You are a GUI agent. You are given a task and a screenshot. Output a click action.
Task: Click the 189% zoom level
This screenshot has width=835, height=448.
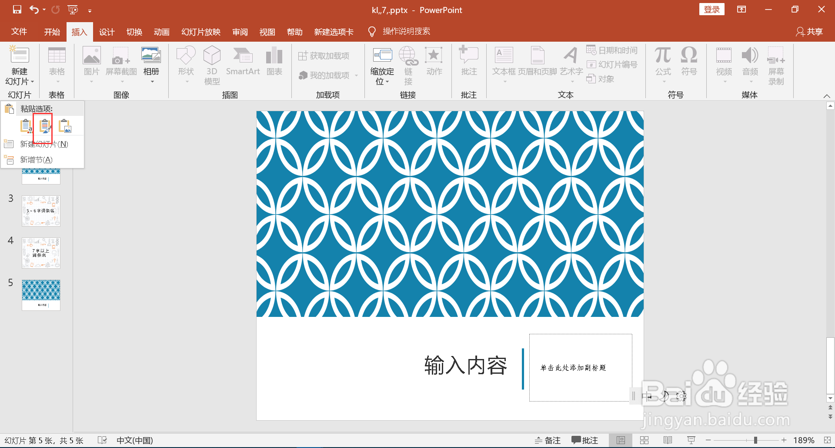coord(804,440)
